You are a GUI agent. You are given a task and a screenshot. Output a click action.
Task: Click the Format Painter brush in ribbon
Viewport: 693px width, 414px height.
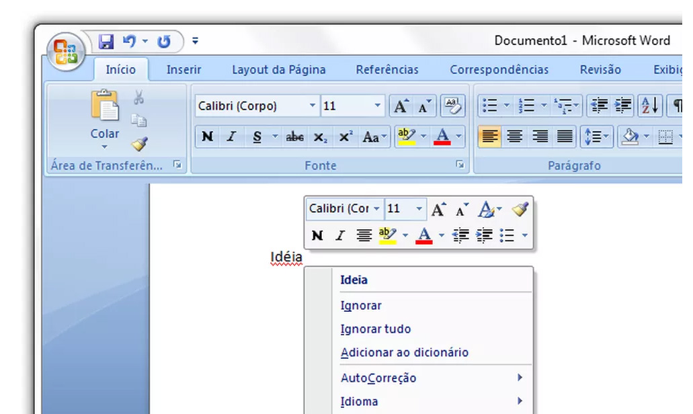click(139, 144)
